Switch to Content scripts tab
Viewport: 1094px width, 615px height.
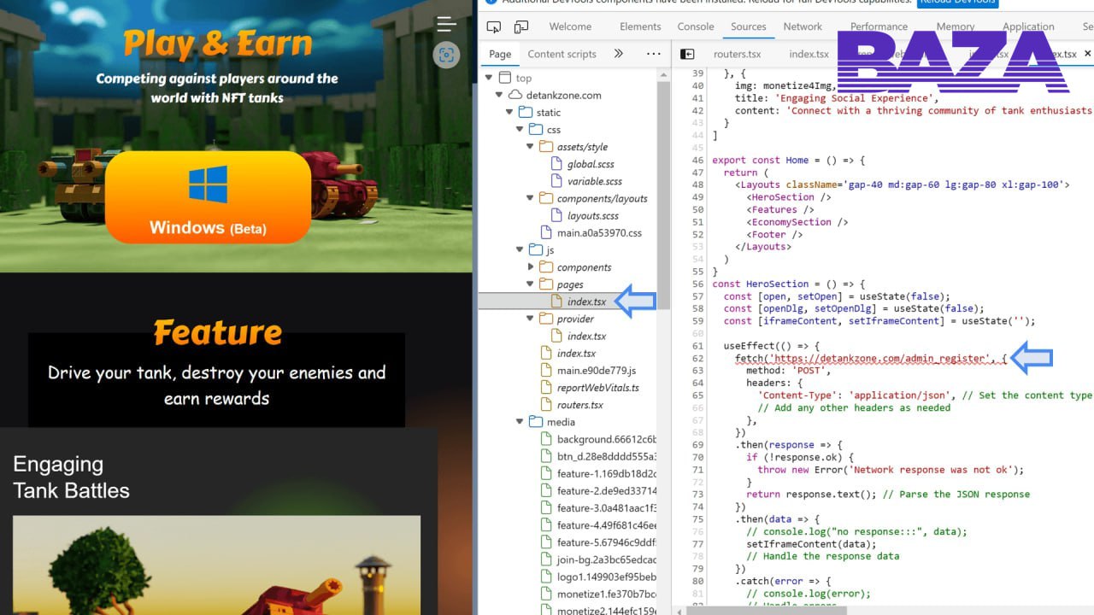click(x=562, y=54)
